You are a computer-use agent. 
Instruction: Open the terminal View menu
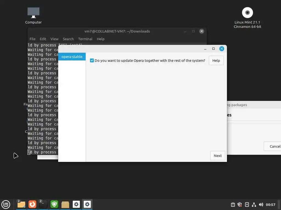click(55, 39)
